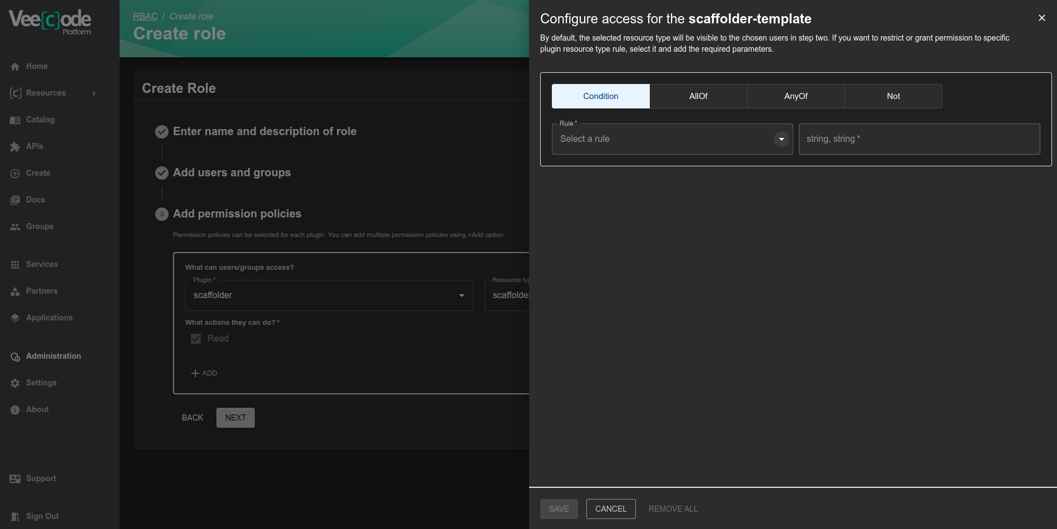Viewport: 1057px width, 529px height.
Task: Click the Sign Out door icon
Action: tap(15, 517)
